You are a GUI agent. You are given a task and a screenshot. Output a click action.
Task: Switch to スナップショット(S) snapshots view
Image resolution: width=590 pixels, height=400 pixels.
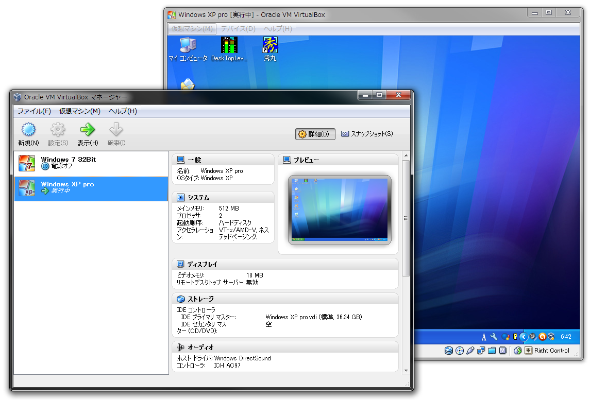coord(367,134)
